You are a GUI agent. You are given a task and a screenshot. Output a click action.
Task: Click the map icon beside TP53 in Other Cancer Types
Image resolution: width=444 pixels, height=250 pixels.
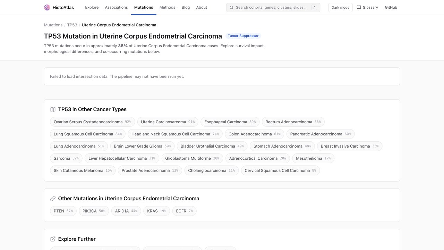[53, 109]
